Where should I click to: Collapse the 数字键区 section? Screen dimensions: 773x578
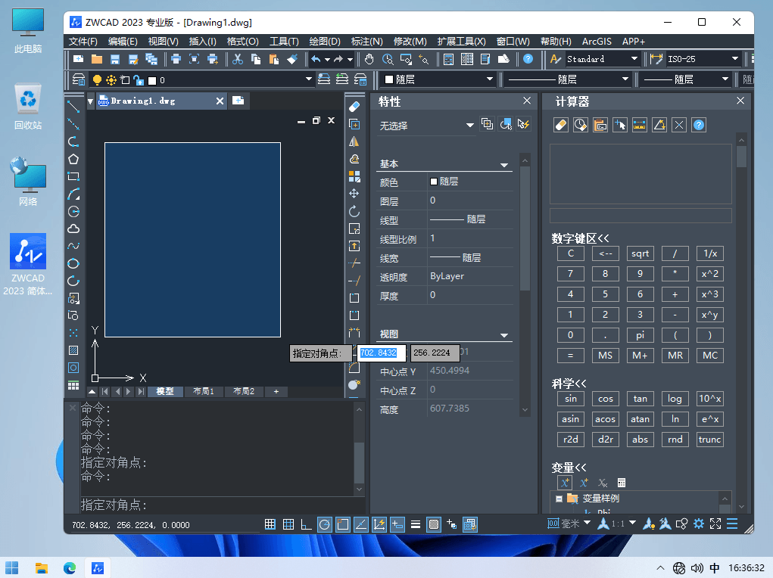[580, 238]
